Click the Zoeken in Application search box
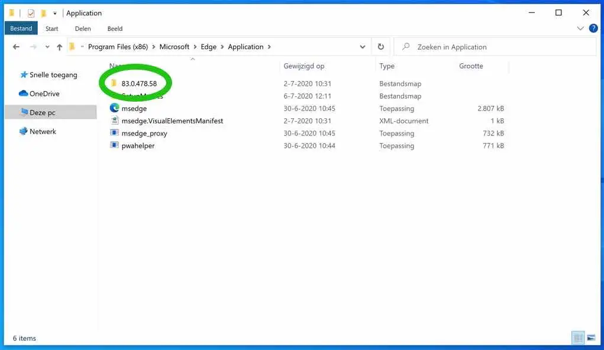Screen dimensions: 604x350 pos(495,47)
